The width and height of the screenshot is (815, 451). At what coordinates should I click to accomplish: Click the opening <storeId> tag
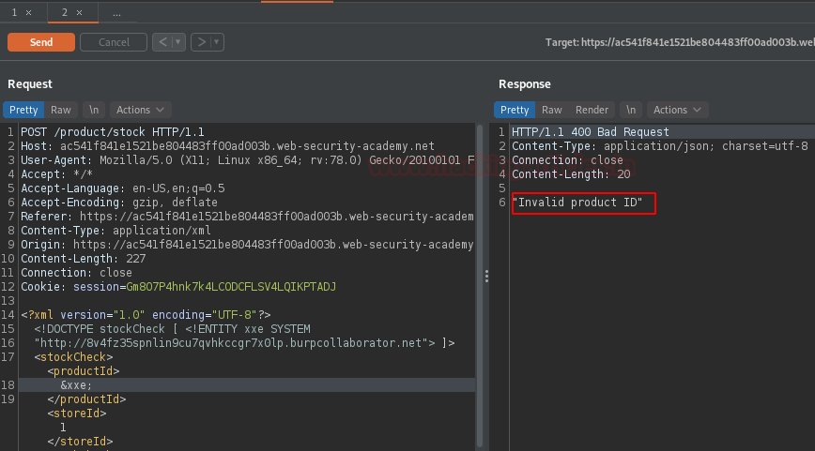point(77,413)
